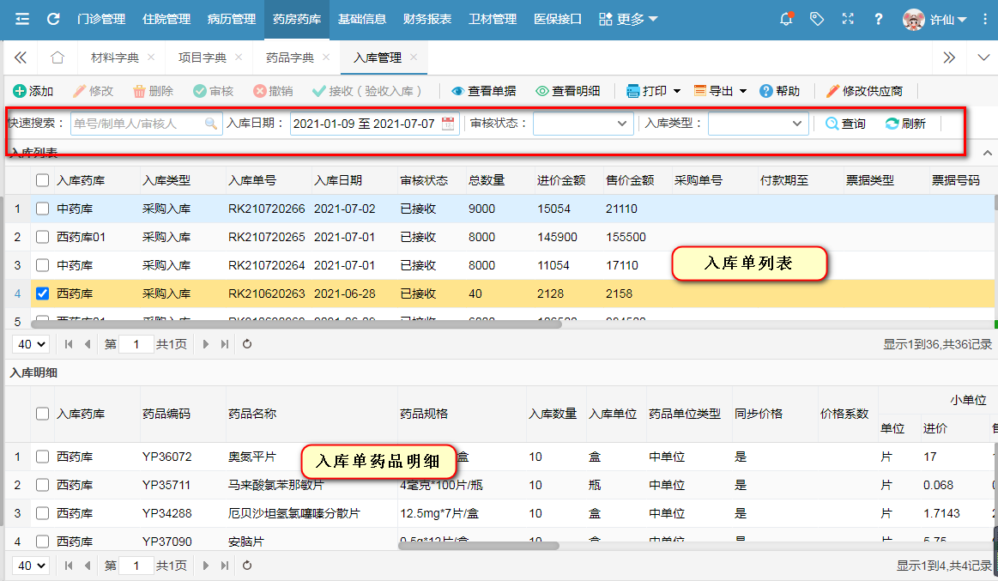Click the notification bell icon
Image resolution: width=998 pixels, height=581 pixels.
pyautogui.click(x=785, y=19)
